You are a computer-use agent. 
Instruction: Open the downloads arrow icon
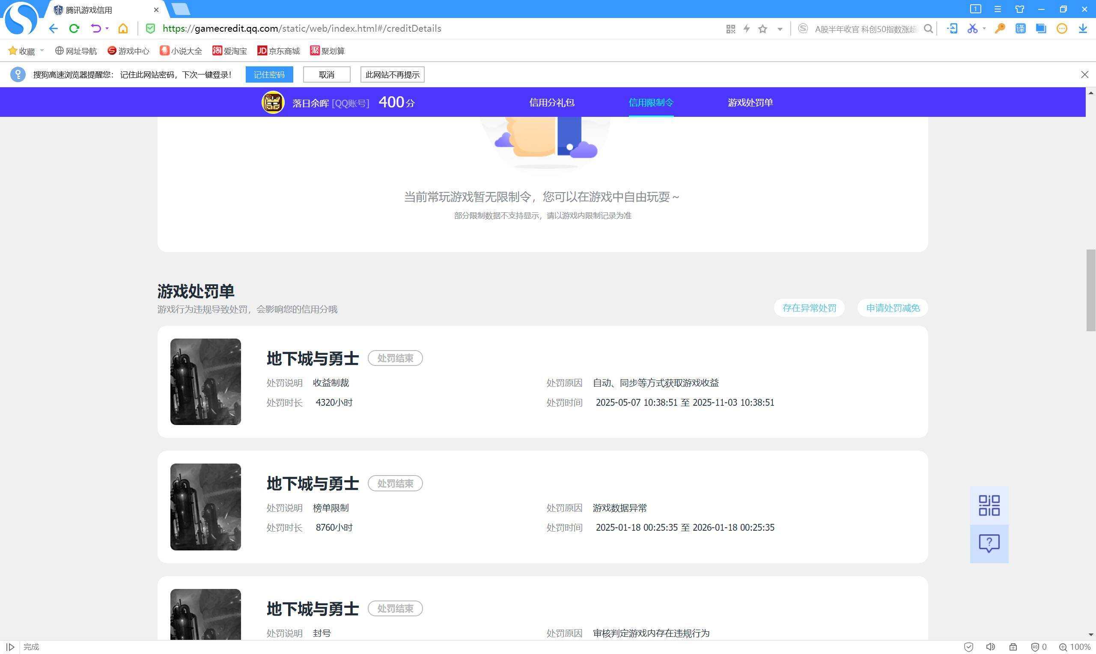point(1082,29)
